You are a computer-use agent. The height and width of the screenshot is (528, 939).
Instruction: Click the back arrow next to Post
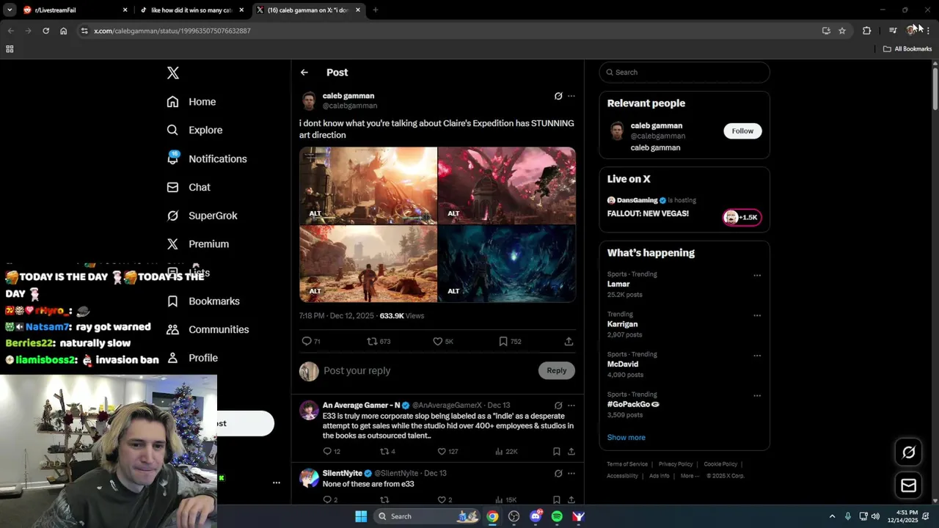(x=304, y=73)
